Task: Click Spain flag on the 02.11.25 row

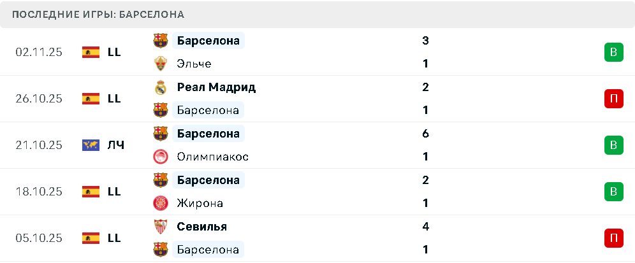Action: coord(91,52)
